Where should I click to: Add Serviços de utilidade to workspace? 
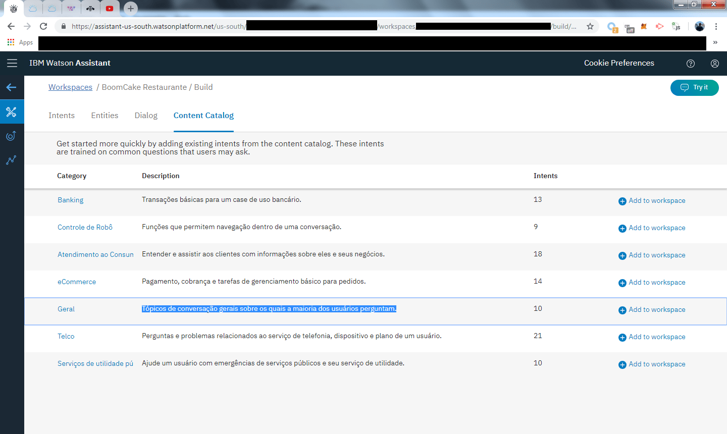[652, 364]
